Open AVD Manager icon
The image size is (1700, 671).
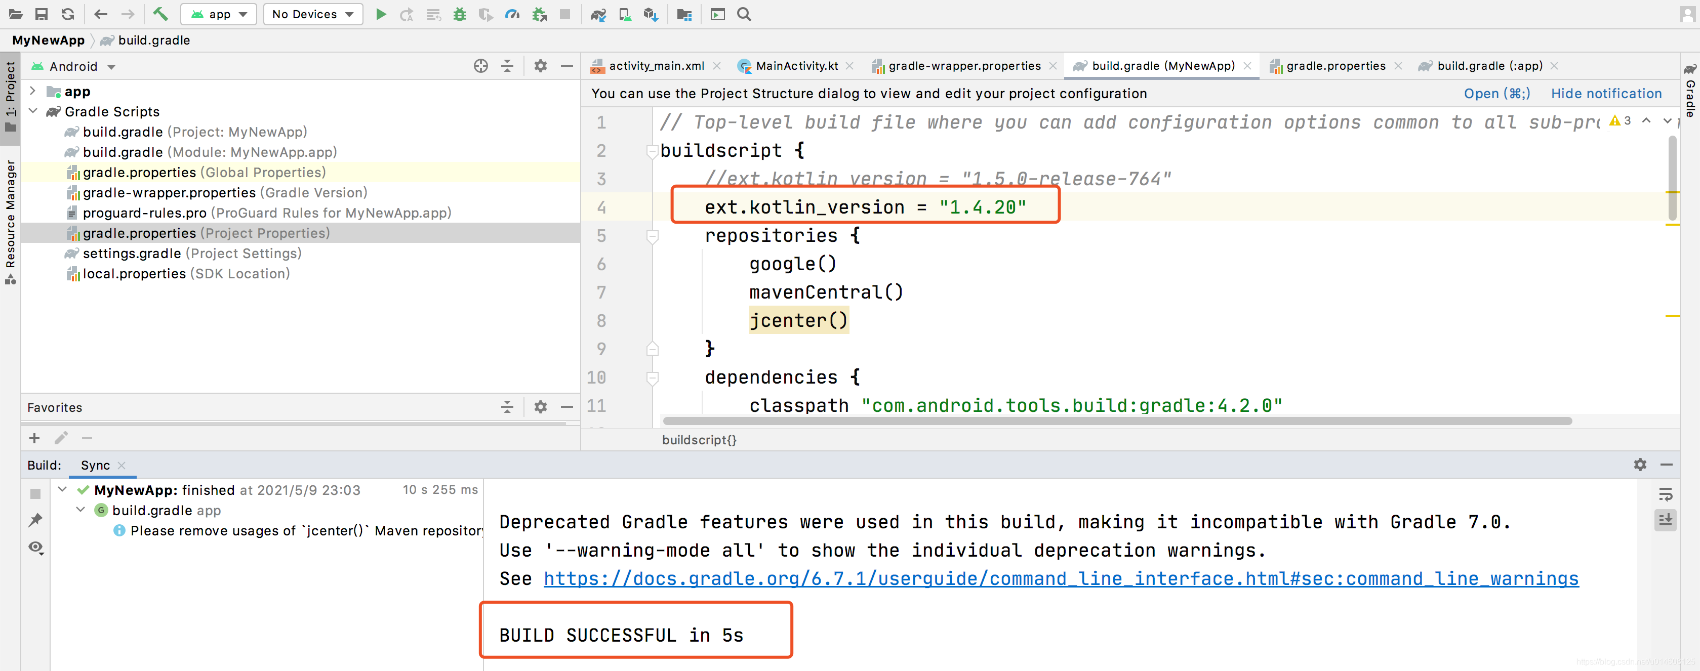click(624, 14)
